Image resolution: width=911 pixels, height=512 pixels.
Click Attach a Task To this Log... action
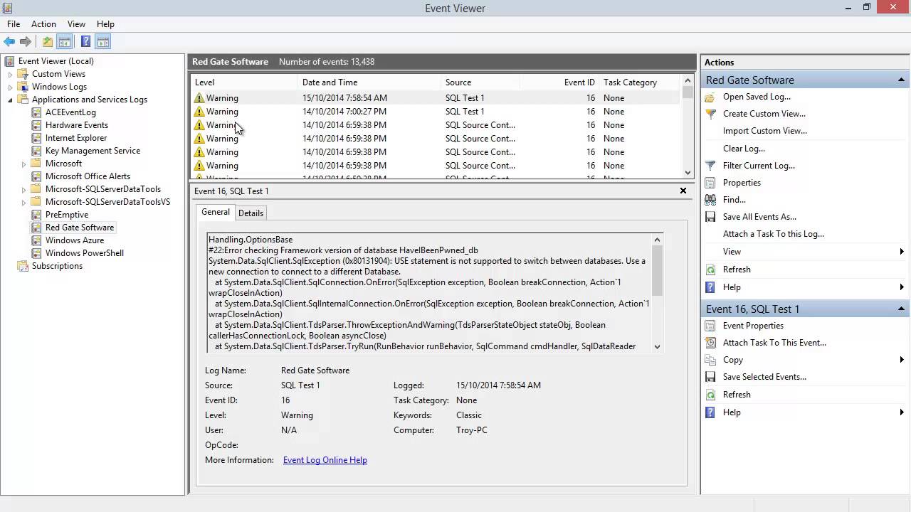point(774,234)
